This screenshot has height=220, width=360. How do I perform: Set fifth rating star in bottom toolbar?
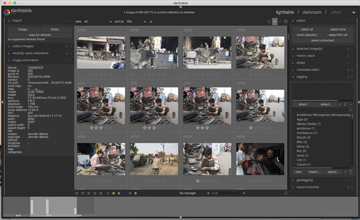[x=101, y=193]
